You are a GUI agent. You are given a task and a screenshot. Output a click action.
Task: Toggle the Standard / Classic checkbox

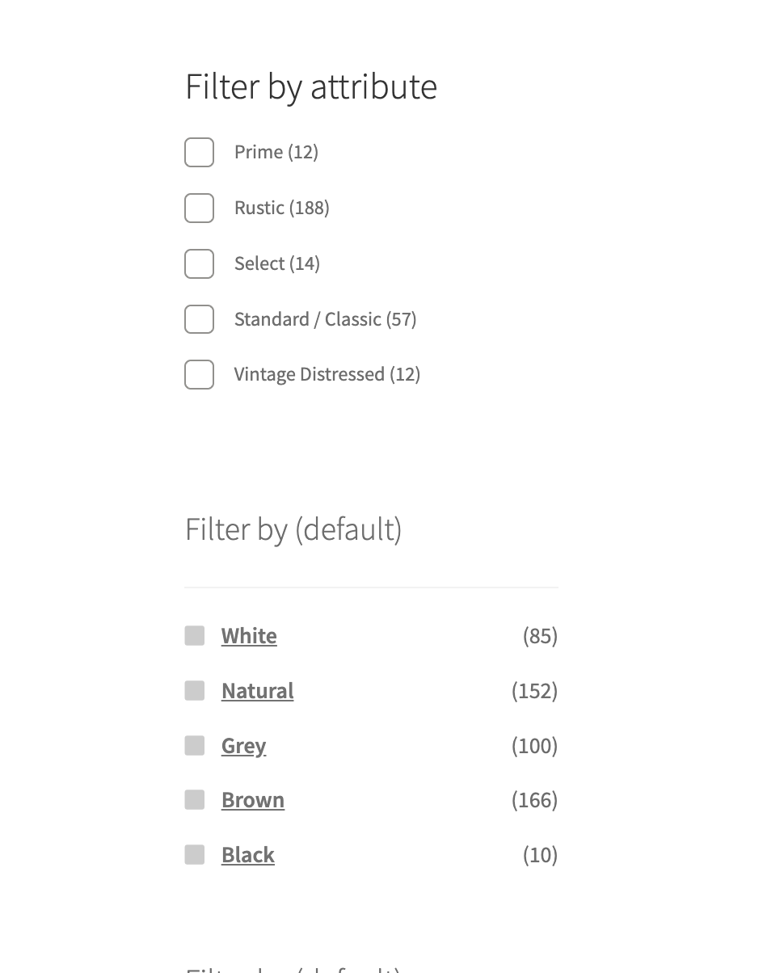pos(199,319)
